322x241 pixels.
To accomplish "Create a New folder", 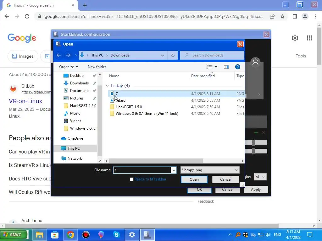I will point(97,67).
